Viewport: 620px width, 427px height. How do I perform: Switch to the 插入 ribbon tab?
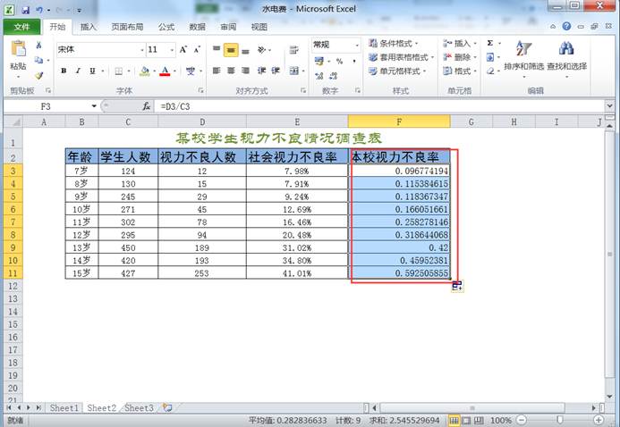tap(89, 27)
